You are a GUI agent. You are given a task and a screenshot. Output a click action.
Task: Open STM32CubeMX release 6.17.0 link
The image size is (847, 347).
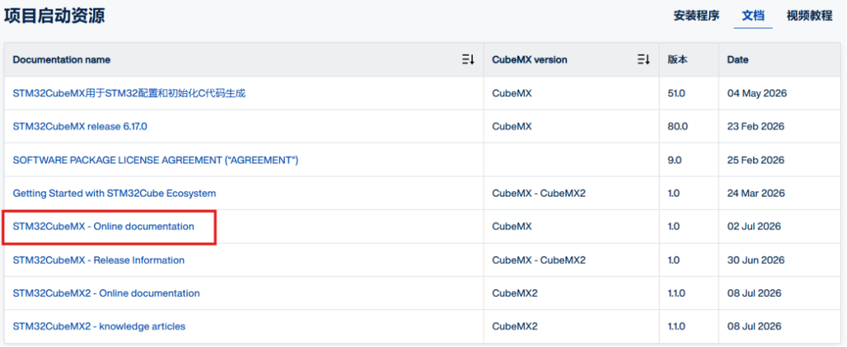[80, 126]
